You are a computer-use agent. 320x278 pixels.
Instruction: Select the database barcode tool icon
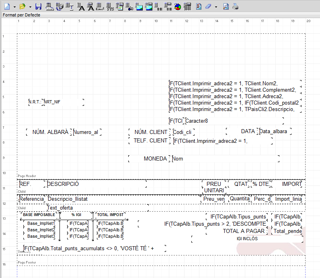tap(168, 6)
